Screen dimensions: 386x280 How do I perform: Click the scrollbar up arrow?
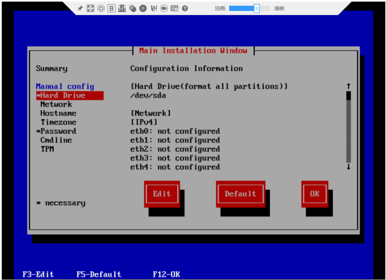pos(348,86)
